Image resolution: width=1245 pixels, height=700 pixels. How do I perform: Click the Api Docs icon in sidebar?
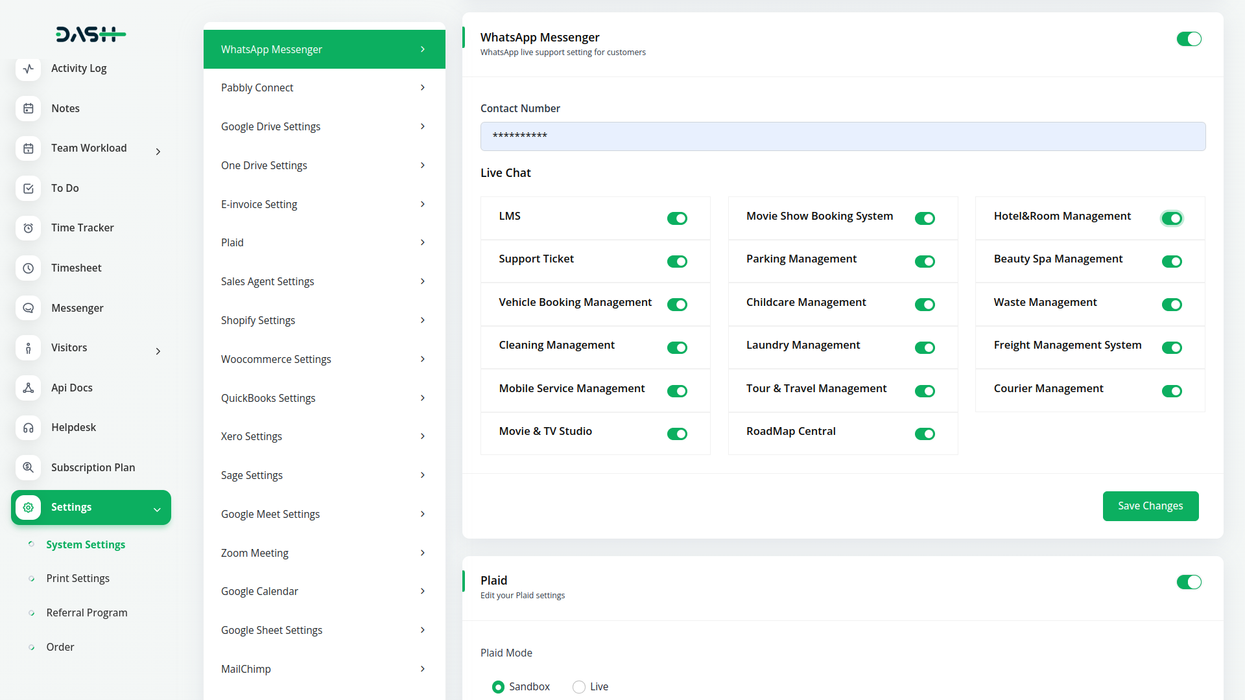point(28,388)
